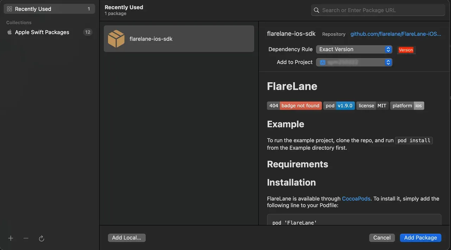This screenshot has width=451, height=250.
Task: Click the Example heading
Action: click(x=285, y=124)
